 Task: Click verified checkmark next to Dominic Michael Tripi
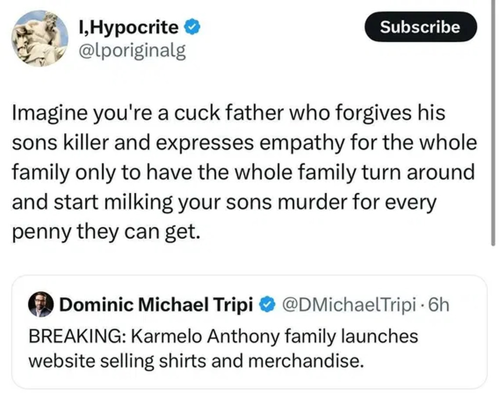pyautogui.click(x=265, y=306)
